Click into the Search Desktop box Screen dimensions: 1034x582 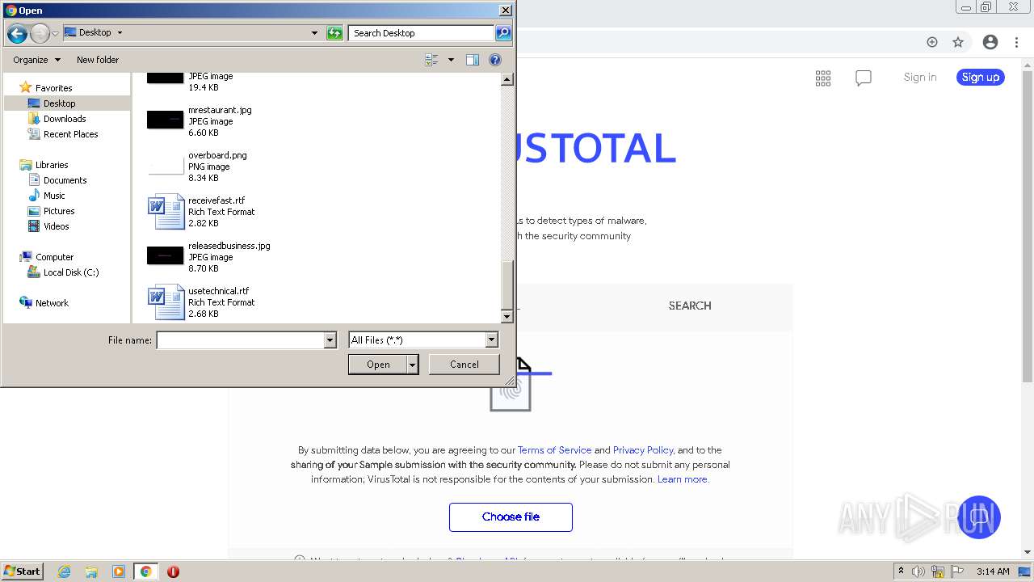click(422, 33)
